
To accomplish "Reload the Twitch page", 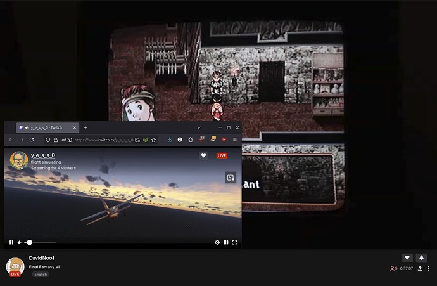I will tap(32, 140).
